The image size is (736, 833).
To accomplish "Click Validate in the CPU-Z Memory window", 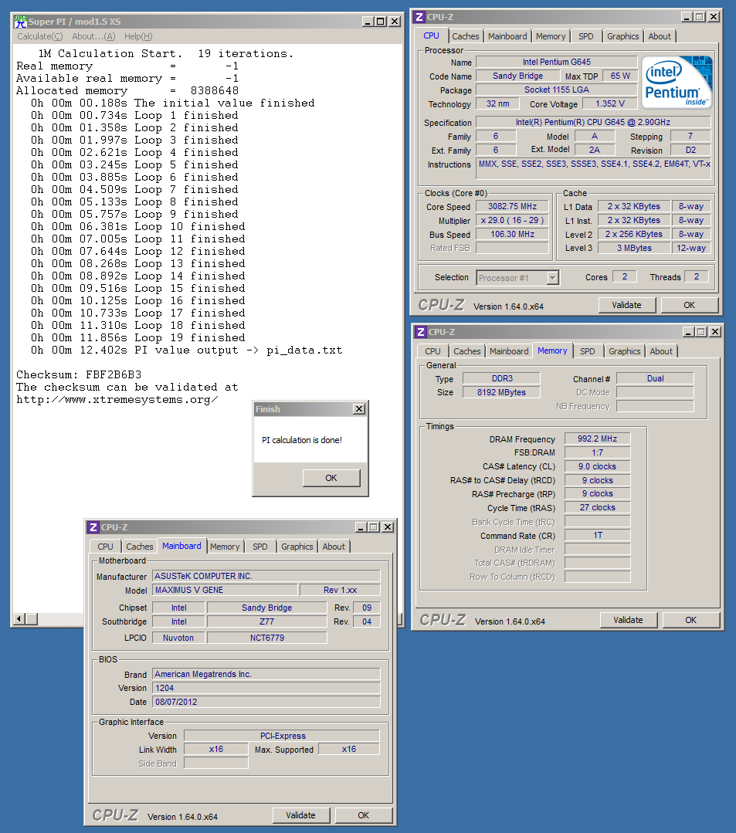I will 628,620.
